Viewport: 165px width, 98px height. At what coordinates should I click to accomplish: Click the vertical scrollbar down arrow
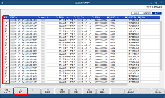[161, 82]
